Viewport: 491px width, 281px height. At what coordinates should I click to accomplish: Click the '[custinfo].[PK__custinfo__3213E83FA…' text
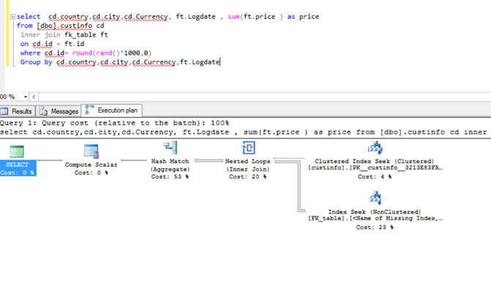point(375,168)
